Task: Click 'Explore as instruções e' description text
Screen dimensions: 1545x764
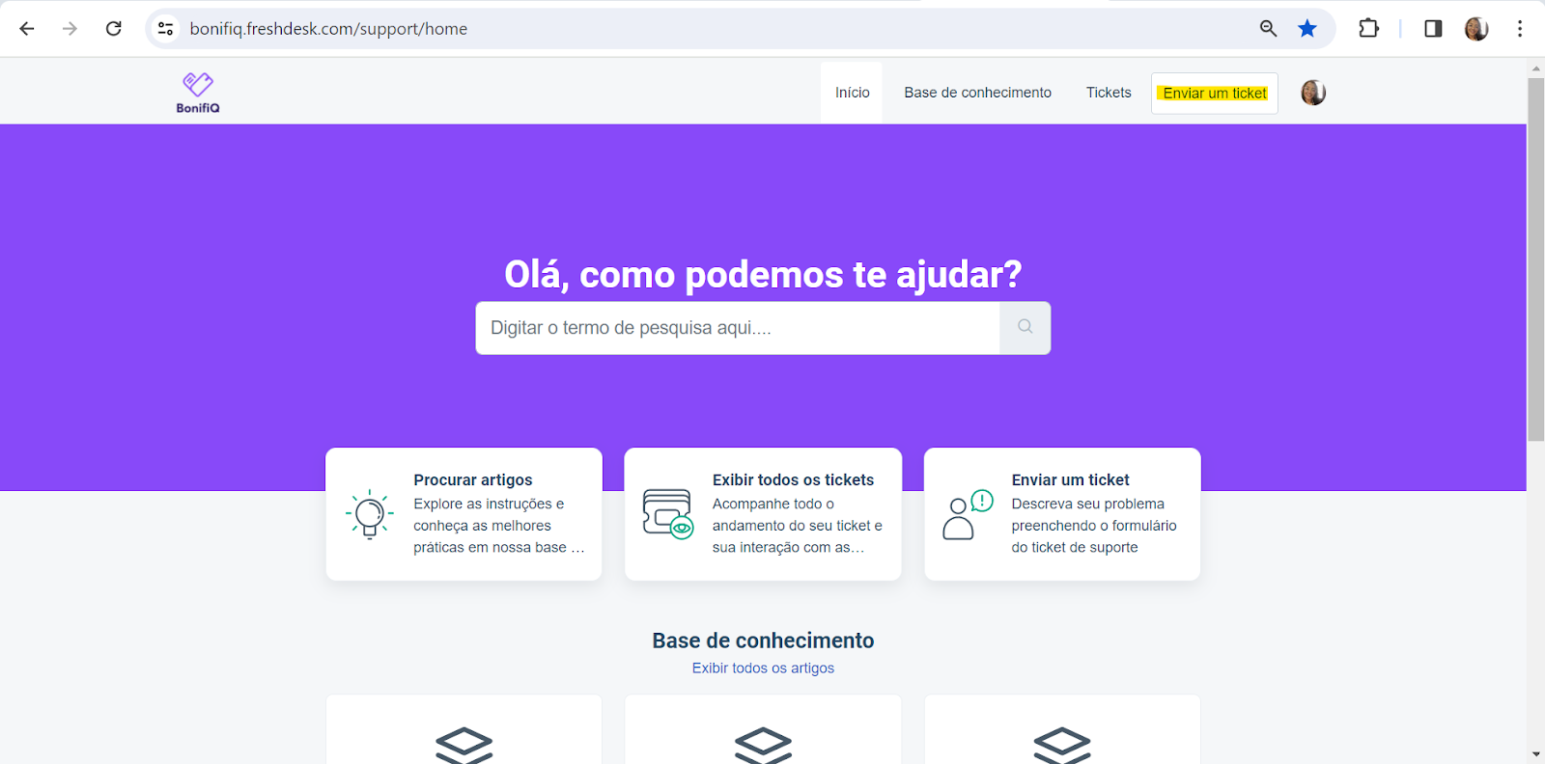Action: point(489,504)
